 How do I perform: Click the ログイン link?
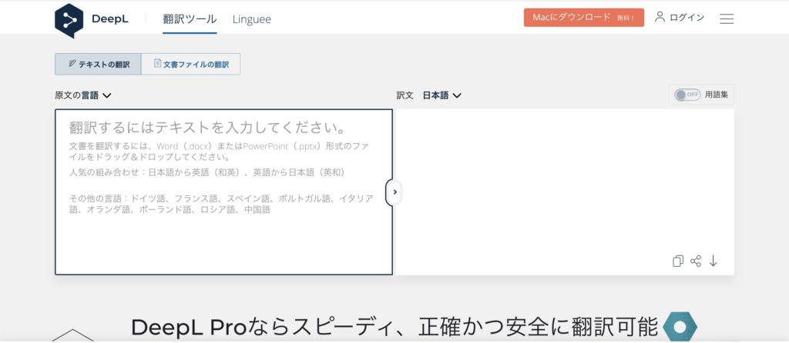[x=687, y=18]
